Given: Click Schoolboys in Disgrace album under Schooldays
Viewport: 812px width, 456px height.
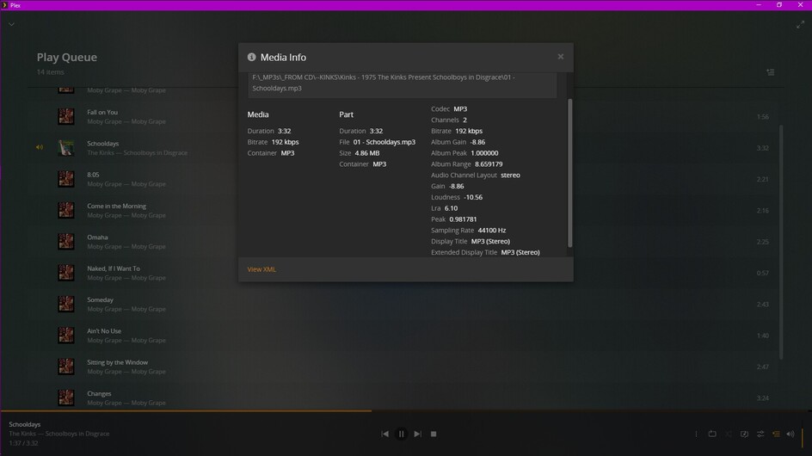Looking at the screenshot, I should [x=156, y=153].
